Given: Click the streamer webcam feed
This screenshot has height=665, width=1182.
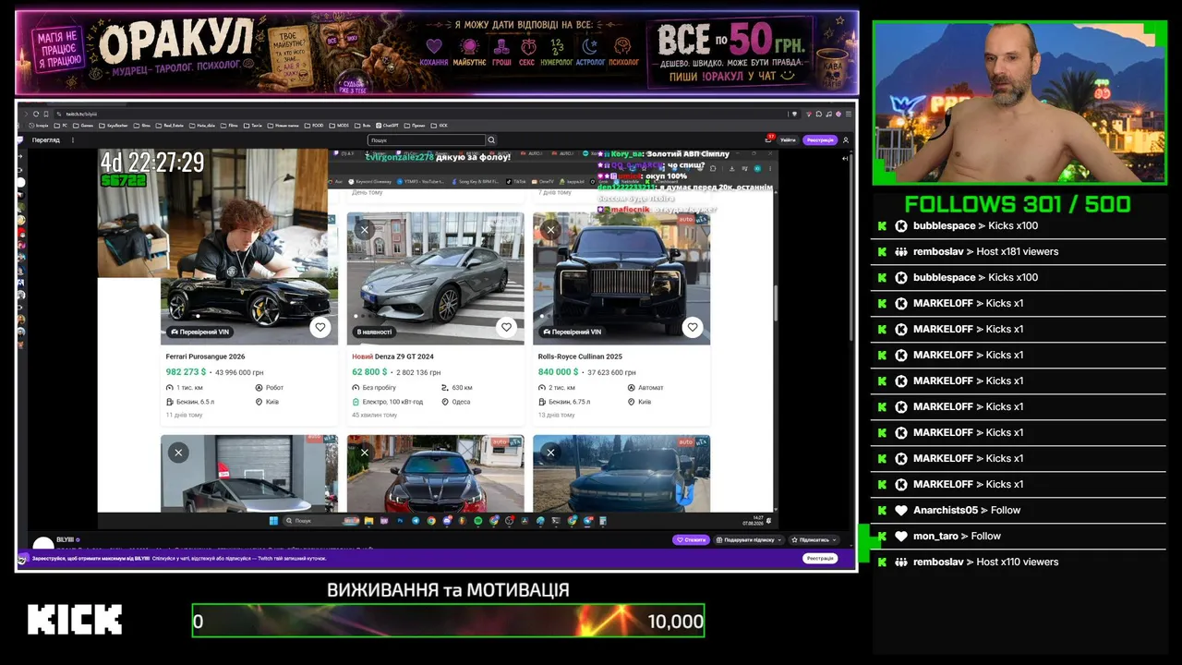Looking at the screenshot, I should (x=1020, y=103).
